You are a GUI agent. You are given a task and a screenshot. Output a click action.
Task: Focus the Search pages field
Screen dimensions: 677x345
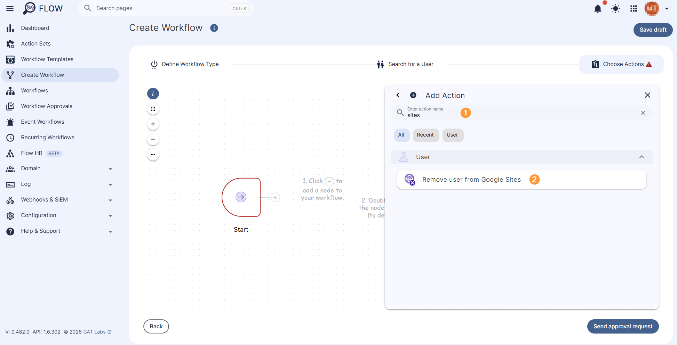(x=166, y=8)
